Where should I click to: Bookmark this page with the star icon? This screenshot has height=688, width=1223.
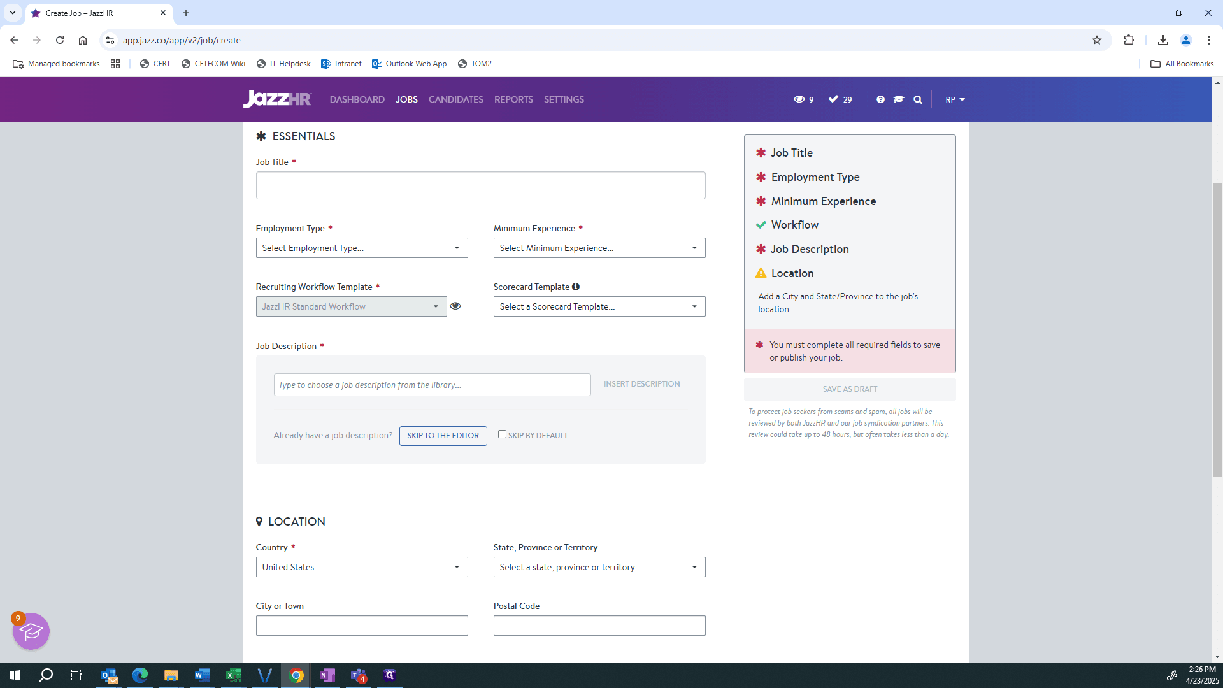click(x=1097, y=40)
